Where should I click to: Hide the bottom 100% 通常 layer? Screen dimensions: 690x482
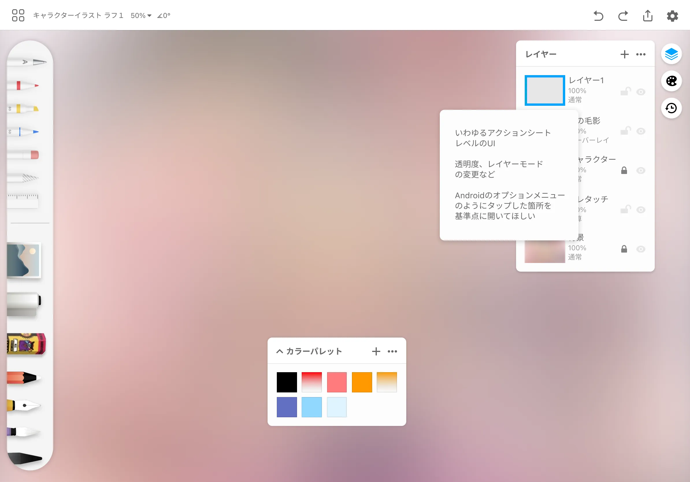pos(640,249)
